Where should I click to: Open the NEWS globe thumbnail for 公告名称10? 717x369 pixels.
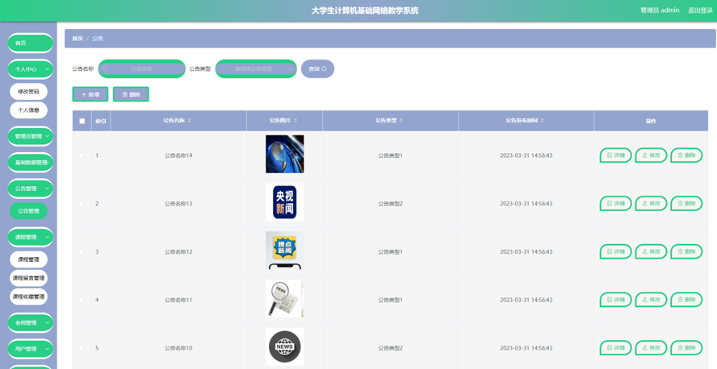[284, 346]
